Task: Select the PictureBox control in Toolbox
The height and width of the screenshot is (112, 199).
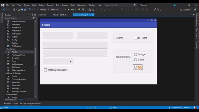Action: (x=16, y=25)
